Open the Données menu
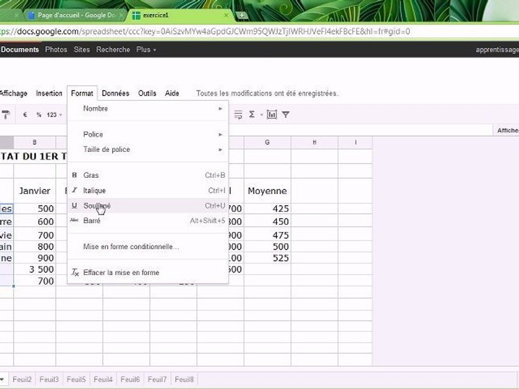Viewport: 519px width, 389px height. pos(116,93)
